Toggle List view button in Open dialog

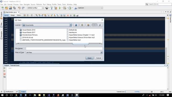click(94, 25)
